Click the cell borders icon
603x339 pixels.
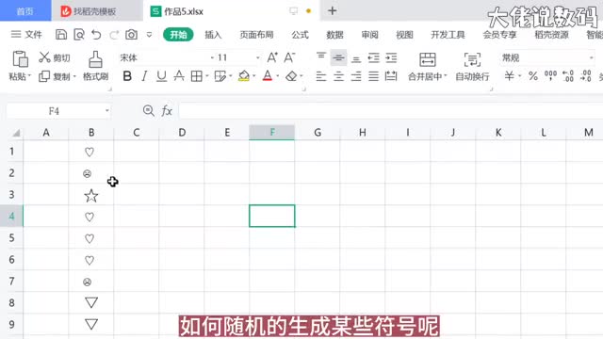197,76
